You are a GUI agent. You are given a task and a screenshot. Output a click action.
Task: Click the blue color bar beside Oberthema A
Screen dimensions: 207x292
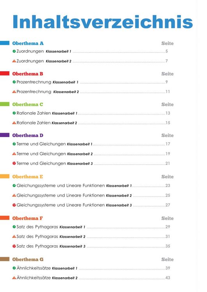point(5,43)
